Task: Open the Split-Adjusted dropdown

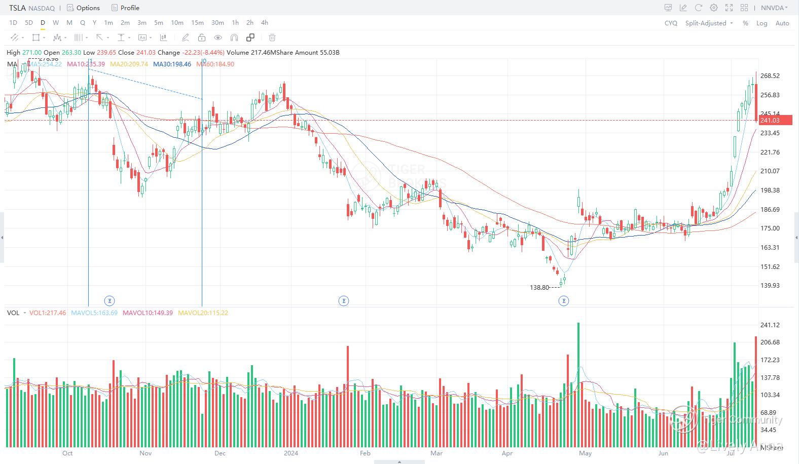Action: (709, 23)
